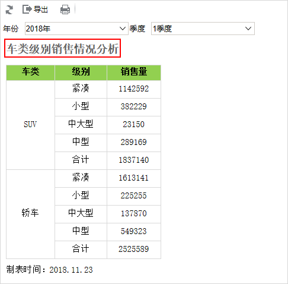The width and height of the screenshot is (288, 284).
Task: Open the 季度 dropdown arrow
Action: 248,29
